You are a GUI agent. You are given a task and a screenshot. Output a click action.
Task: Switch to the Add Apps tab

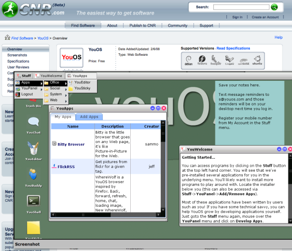click(89, 117)
